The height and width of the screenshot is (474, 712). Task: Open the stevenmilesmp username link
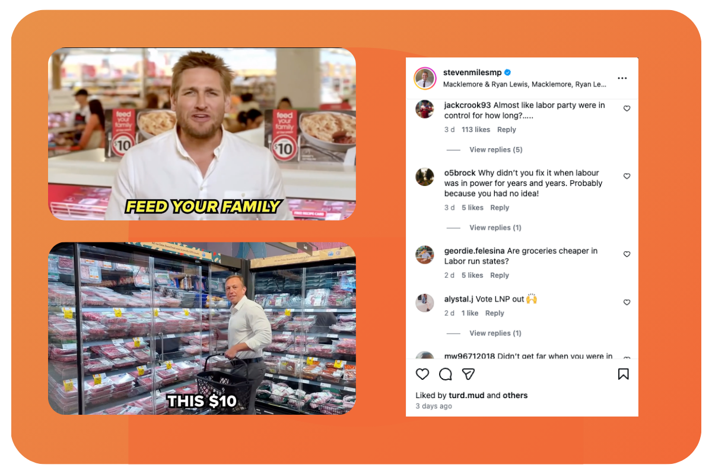click(x=472, y=72)
